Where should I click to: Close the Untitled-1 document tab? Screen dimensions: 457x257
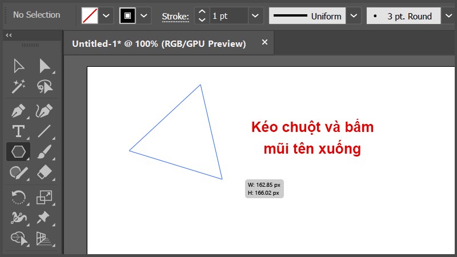pyautogui.click(x=264, y=42)
